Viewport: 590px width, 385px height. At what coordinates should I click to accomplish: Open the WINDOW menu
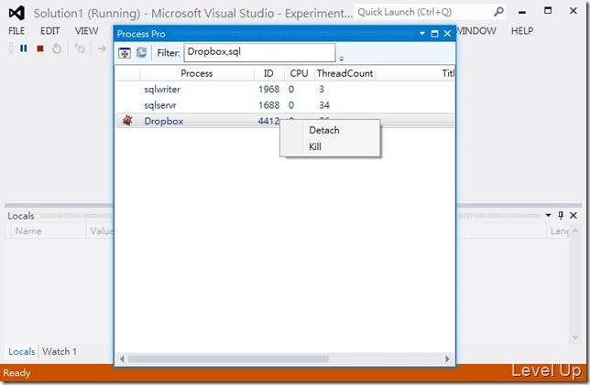(476, 31)
